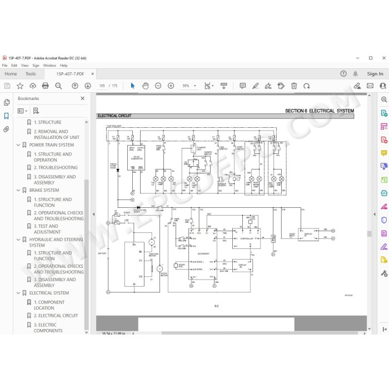Open the View menu
The width and height of the screenshot is (389, 389).
coord(25,66)
